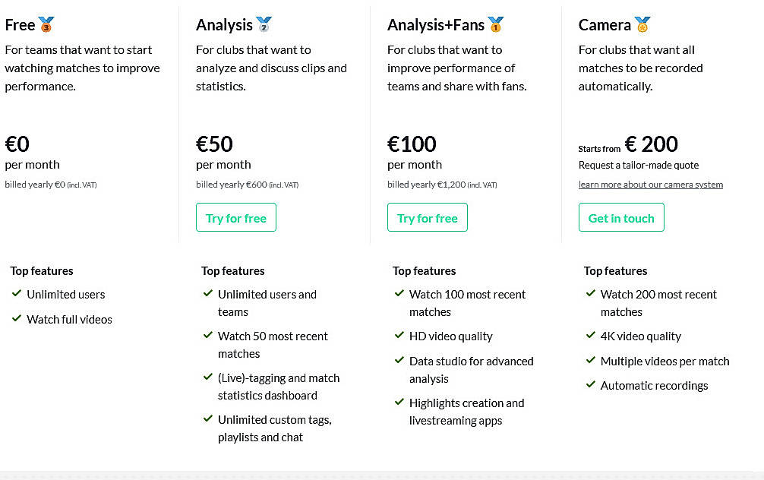Click the checkmark beside Multiple videos per match

point(591,360)
